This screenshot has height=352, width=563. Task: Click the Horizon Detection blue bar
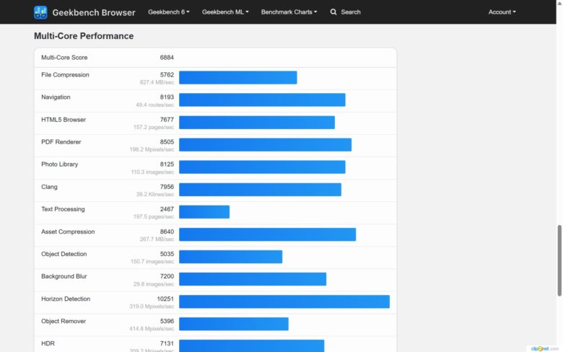284,302
